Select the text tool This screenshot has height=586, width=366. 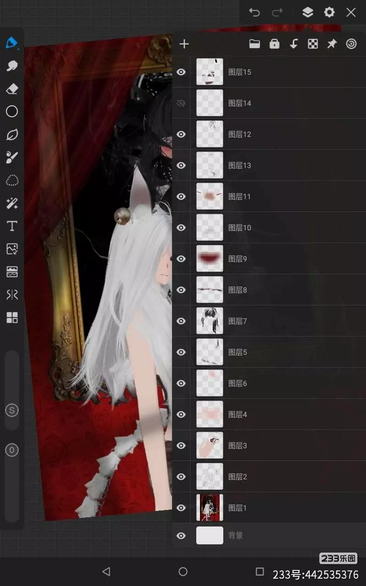pyautogui.click(x=12, y=226)
